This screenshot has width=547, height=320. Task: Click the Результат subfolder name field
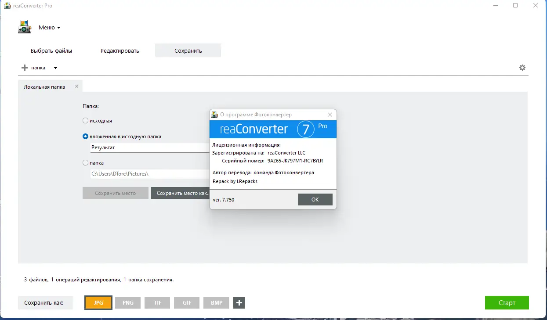[149, 147]
